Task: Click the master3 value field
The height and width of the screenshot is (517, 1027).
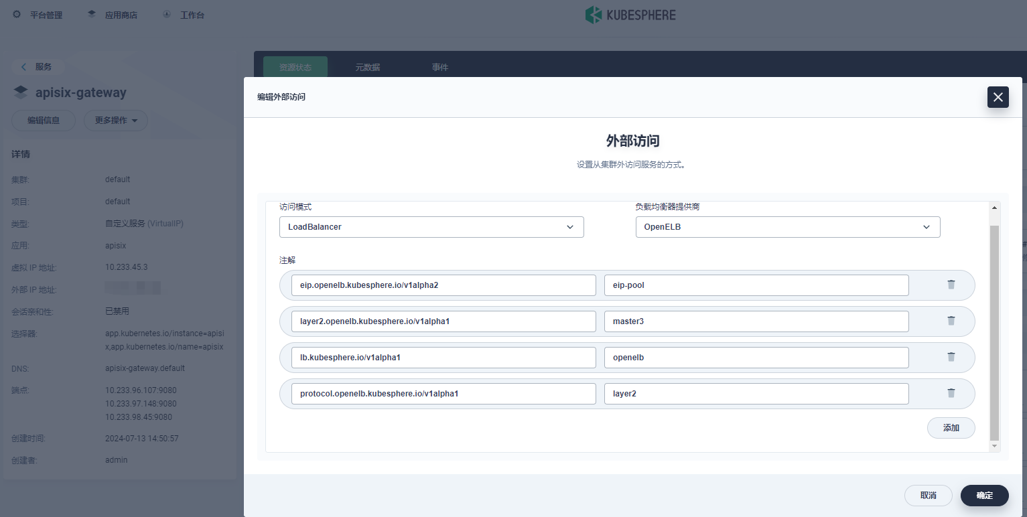Action: [756, 321]
